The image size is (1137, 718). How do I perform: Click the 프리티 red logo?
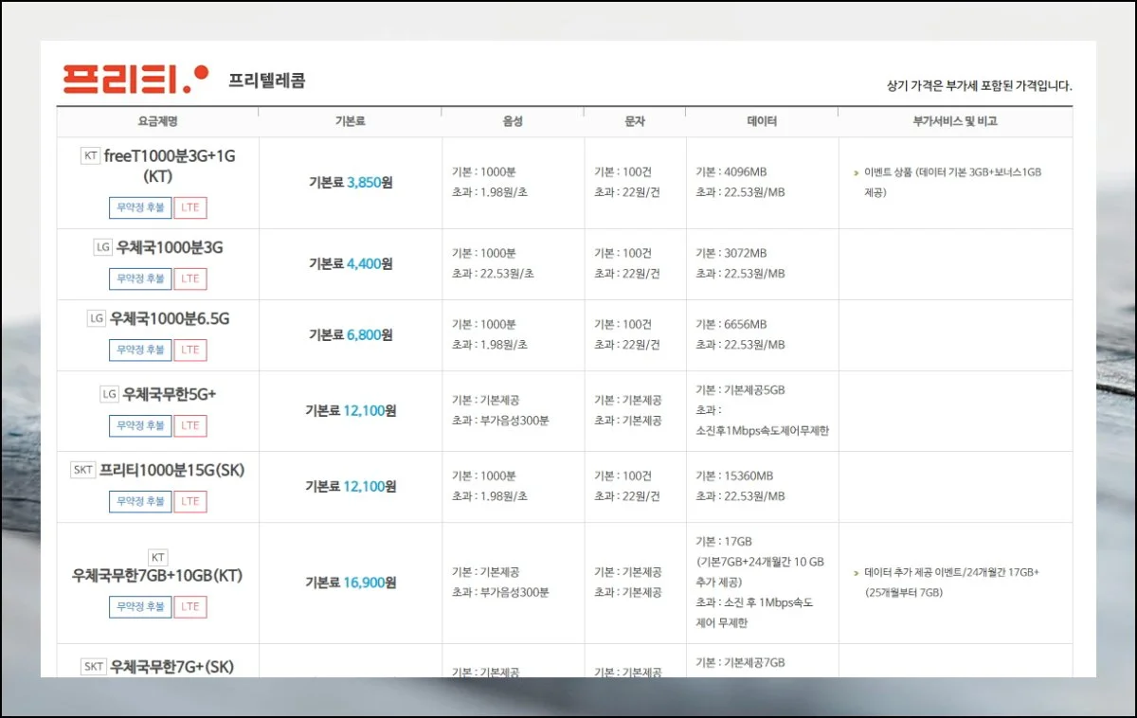click(134, 79)
